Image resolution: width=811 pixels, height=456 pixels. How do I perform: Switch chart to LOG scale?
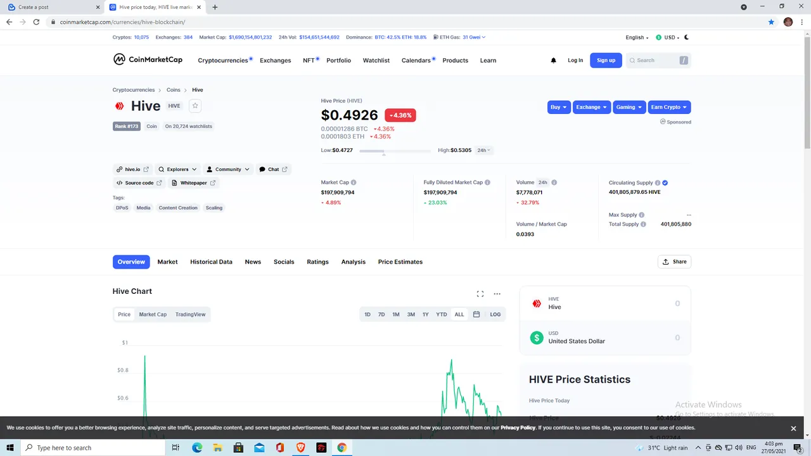click(x=495, y=314)
